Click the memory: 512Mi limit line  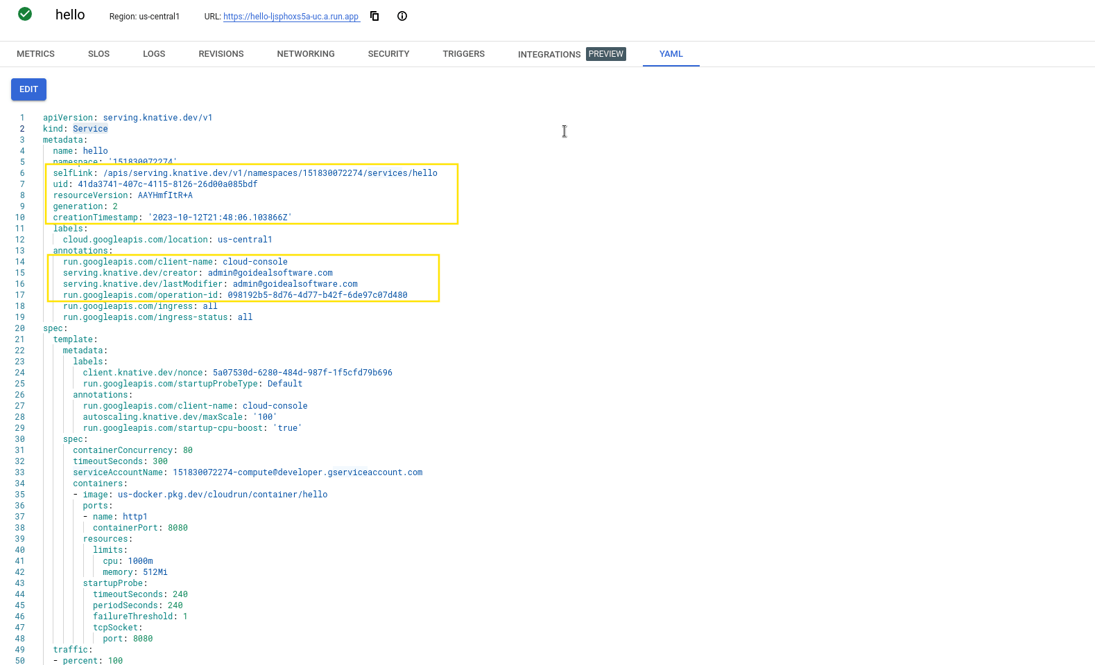(135, 572)
